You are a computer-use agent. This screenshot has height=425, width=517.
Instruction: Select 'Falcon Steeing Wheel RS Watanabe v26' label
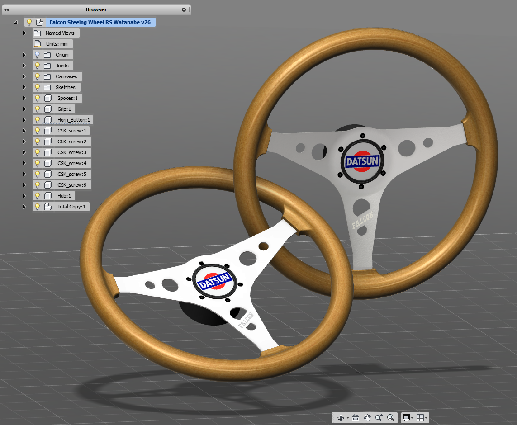100,22
